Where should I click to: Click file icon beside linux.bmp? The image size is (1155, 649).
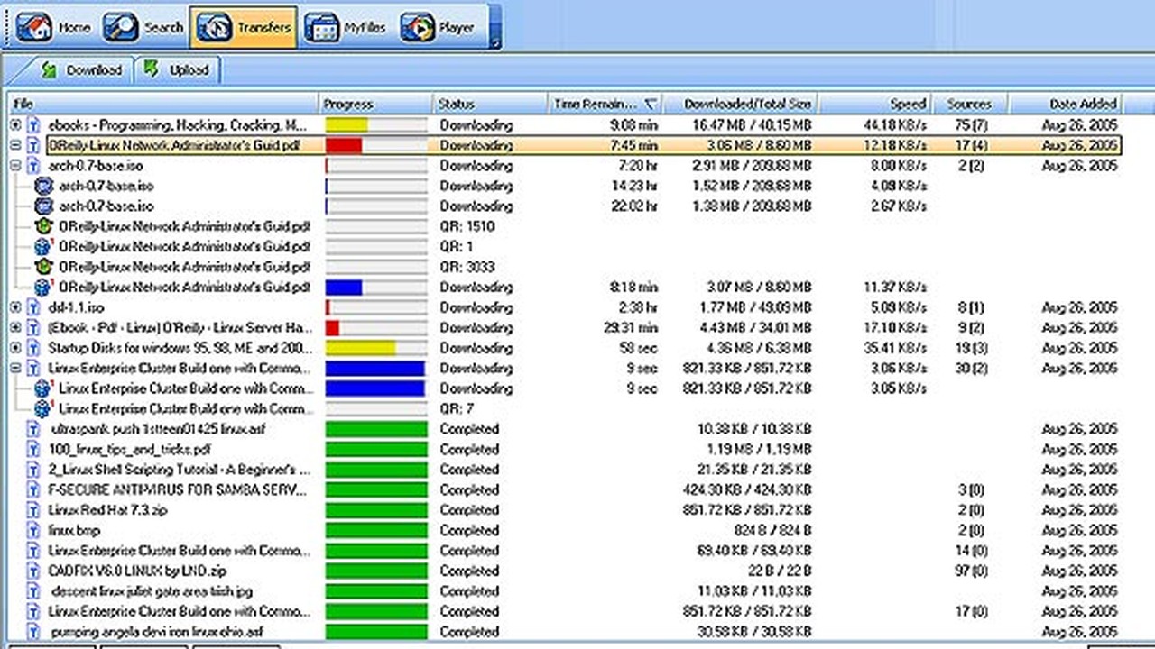pyautogui.click(x=34, y=530)
